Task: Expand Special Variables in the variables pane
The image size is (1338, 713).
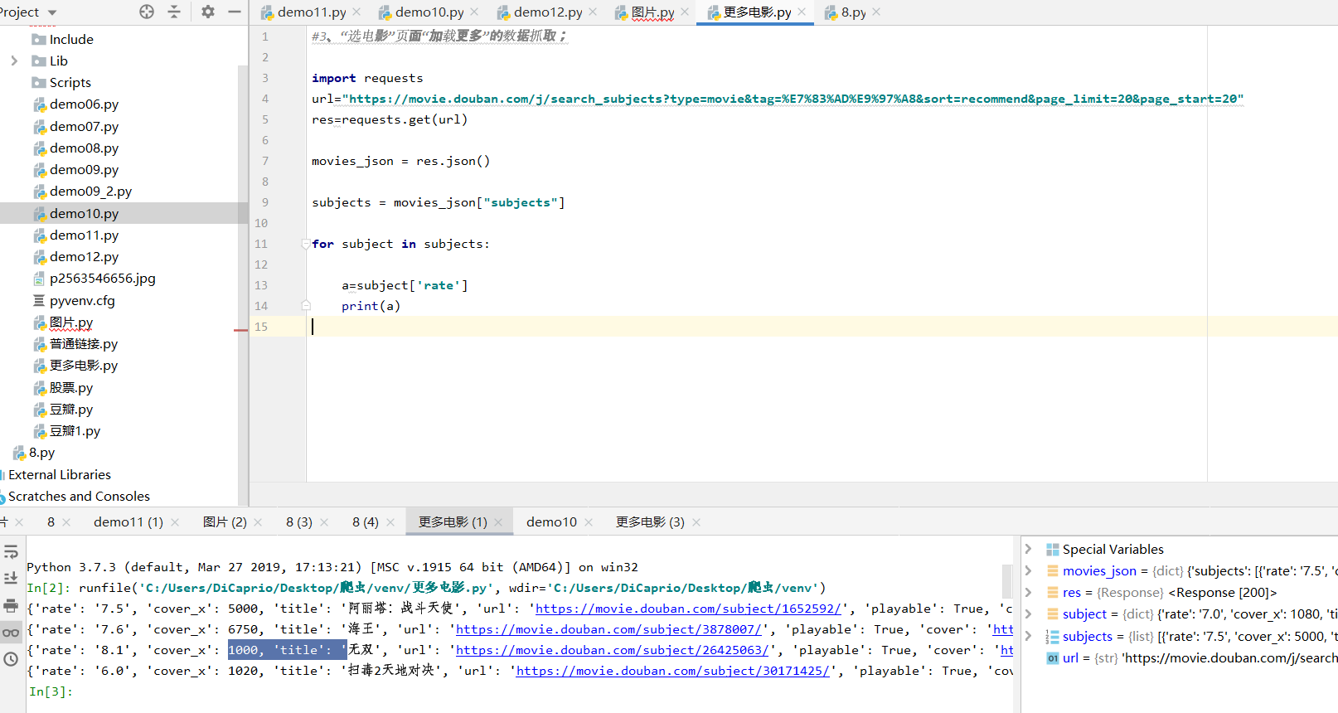Action: [1028, 549]
